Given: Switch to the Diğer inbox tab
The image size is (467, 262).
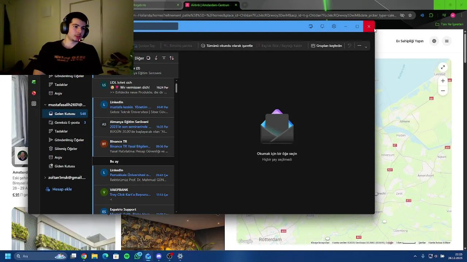Looking at the screenshot, I should point(139,58).
